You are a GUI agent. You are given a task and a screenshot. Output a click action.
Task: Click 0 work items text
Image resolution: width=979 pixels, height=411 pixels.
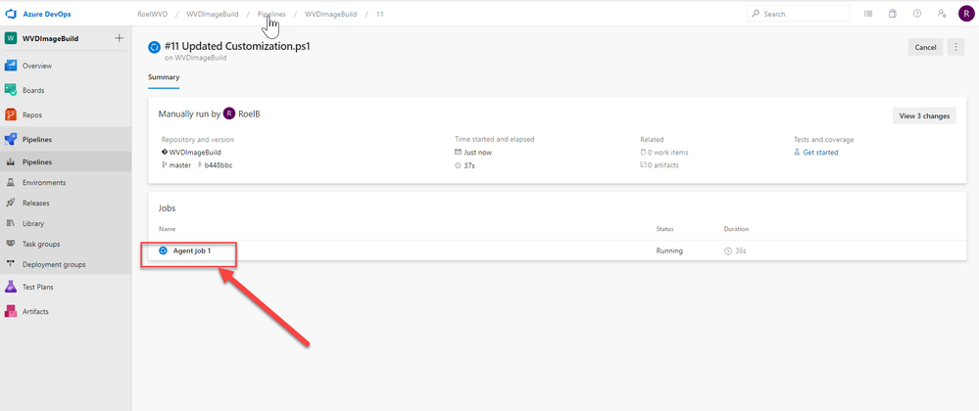point(668,153)
